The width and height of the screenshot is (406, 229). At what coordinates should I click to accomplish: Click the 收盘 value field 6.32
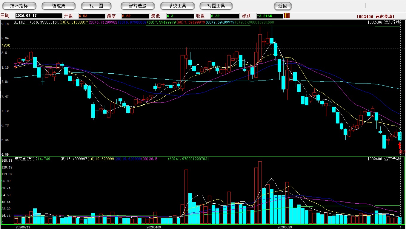[225, 16]
